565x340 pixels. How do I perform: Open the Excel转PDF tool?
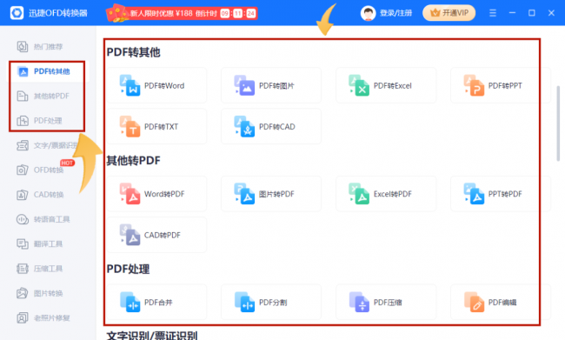(386, 194)
